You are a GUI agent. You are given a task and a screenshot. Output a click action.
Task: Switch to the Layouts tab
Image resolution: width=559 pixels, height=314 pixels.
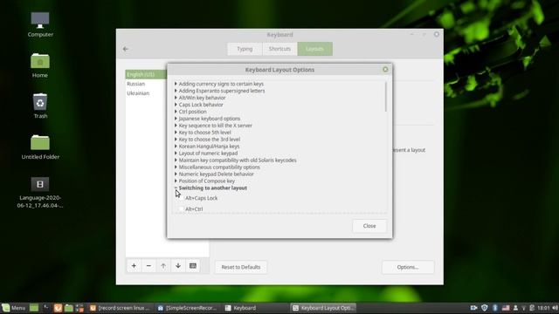click(314, 49)
